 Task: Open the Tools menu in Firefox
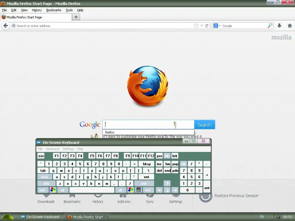pos(69,10)
